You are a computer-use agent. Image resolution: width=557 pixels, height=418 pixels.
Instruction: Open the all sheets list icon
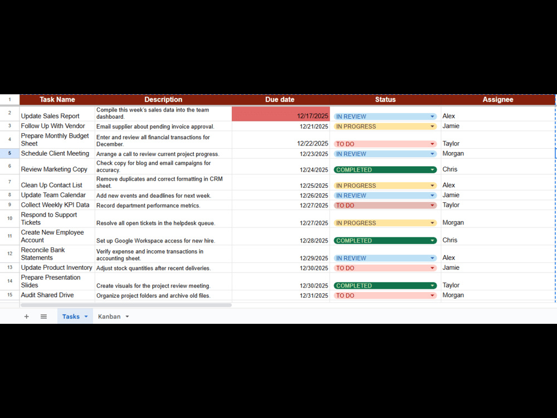coord(43,317)
